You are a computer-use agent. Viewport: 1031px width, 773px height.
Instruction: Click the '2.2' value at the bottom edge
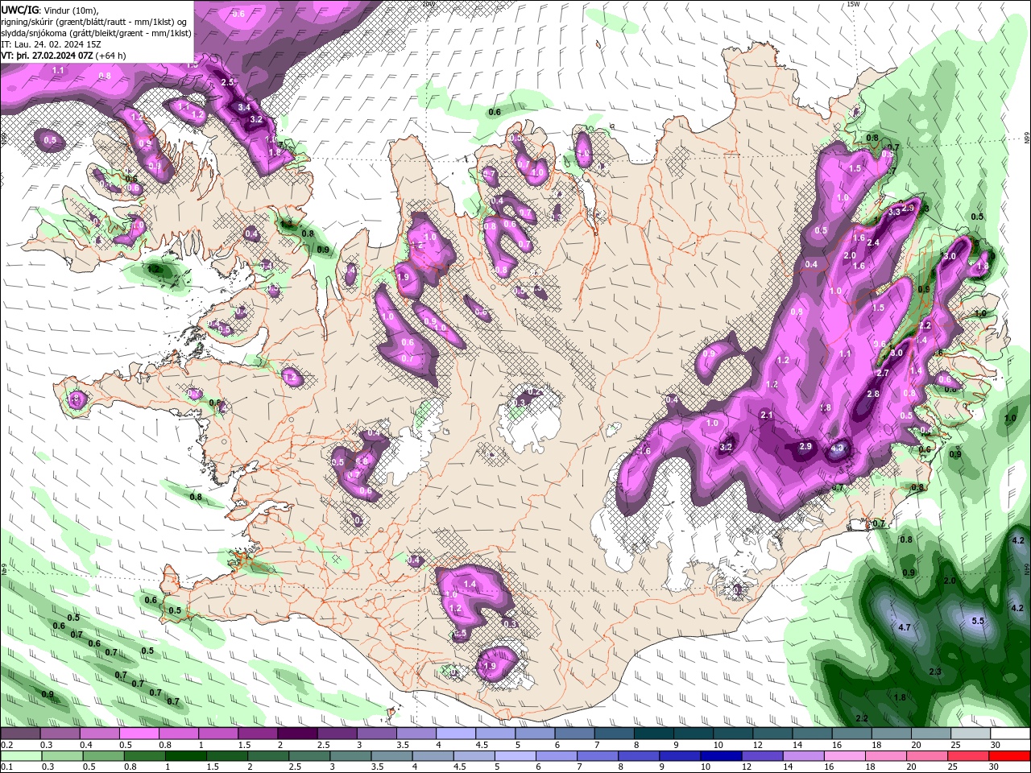click(x=862, y=718)
